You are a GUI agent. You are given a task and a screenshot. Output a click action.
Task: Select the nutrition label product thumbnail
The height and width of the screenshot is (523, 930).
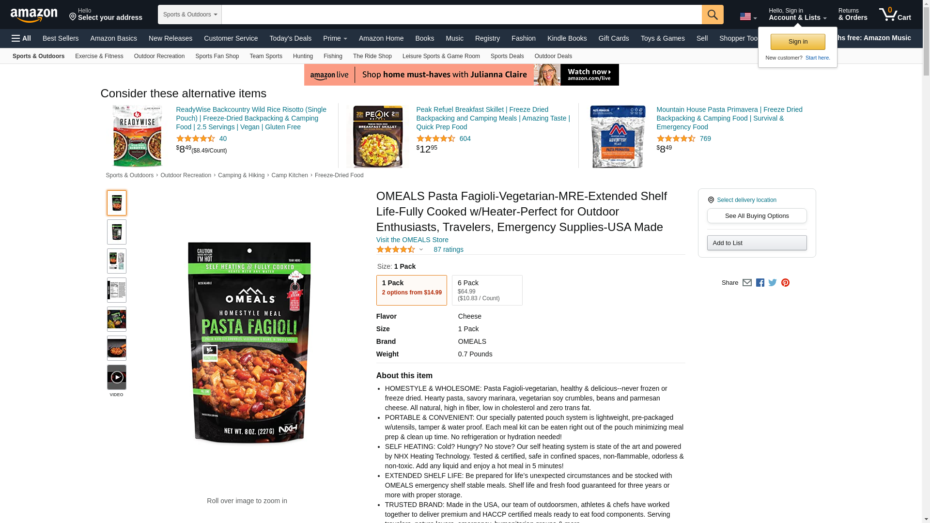coord(117,290)
